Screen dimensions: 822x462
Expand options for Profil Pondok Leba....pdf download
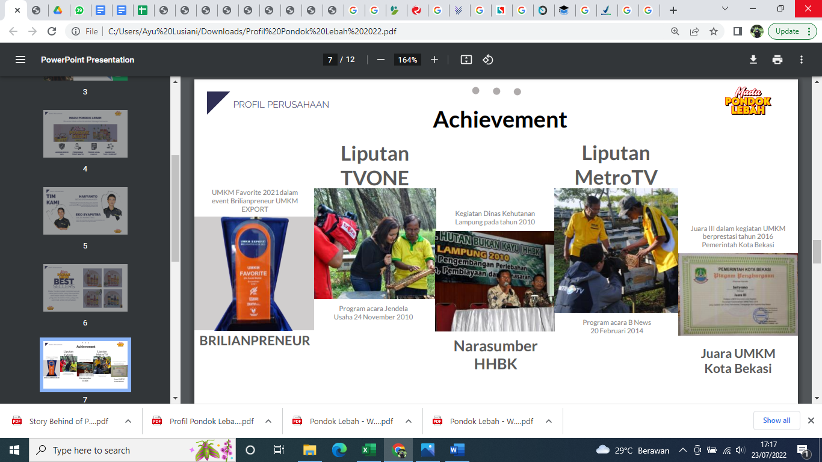268,421
